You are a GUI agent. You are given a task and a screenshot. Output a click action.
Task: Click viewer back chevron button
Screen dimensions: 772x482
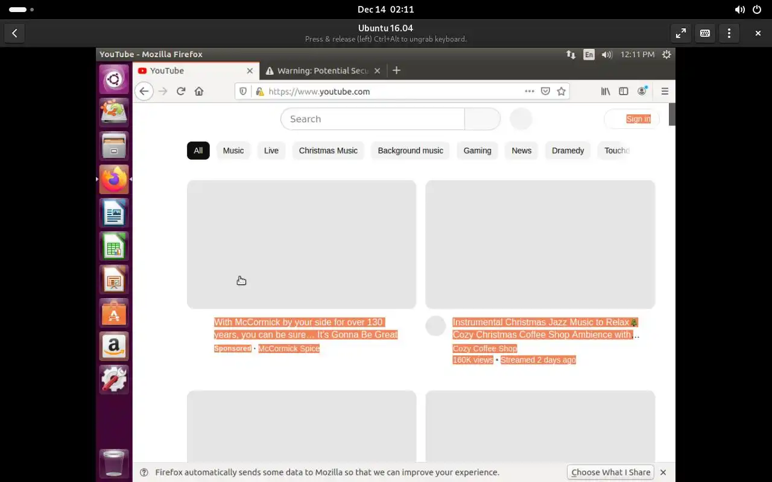click(x=14, y=33)
